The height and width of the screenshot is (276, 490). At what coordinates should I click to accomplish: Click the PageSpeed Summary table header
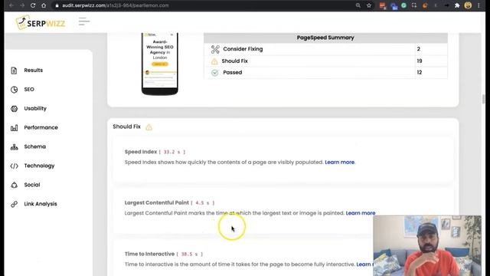pos(325,38)
